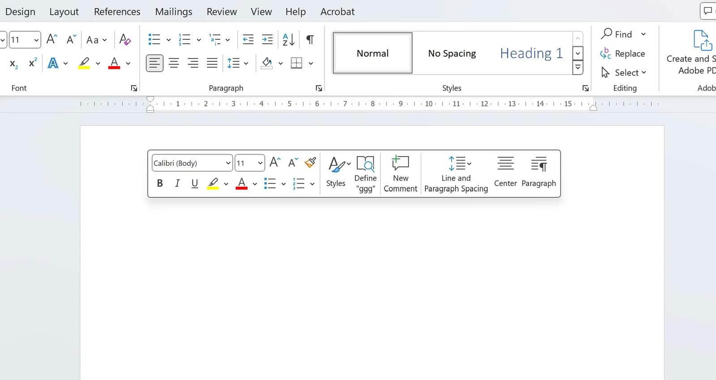716x380 pixels.
Task: Open Paragraph dialog launcher
Action: click(x=319, y=88)
